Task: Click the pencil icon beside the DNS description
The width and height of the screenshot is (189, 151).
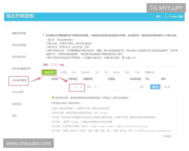Action: (43, 35)
